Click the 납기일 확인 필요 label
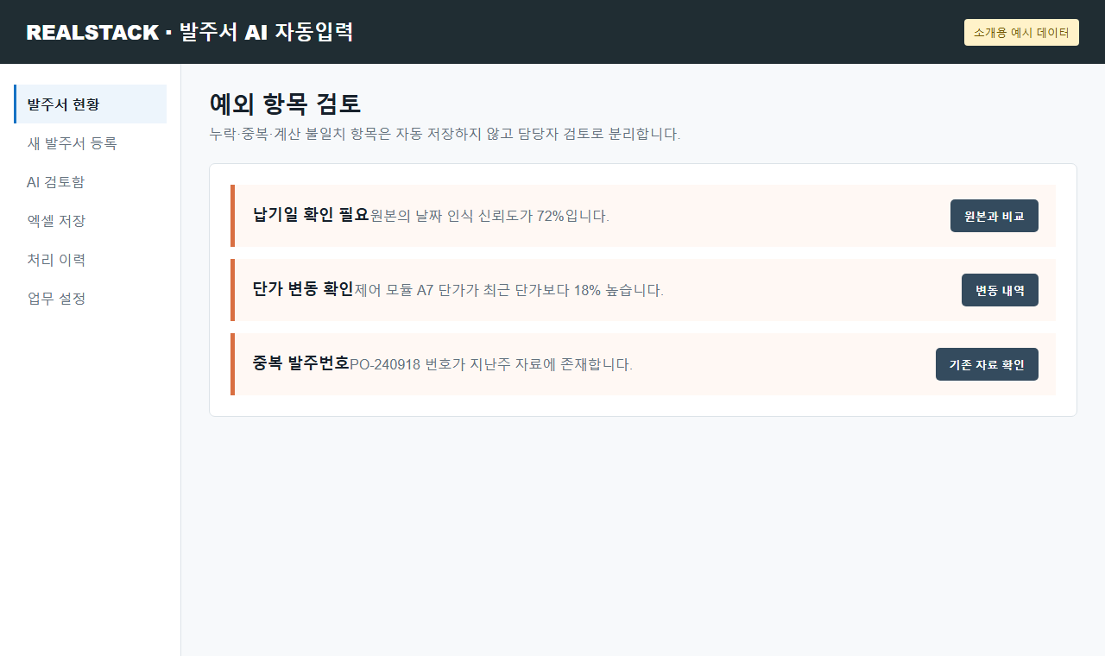Image resolution: width=1105 pixels, height=656 pixels. [311, 215]
